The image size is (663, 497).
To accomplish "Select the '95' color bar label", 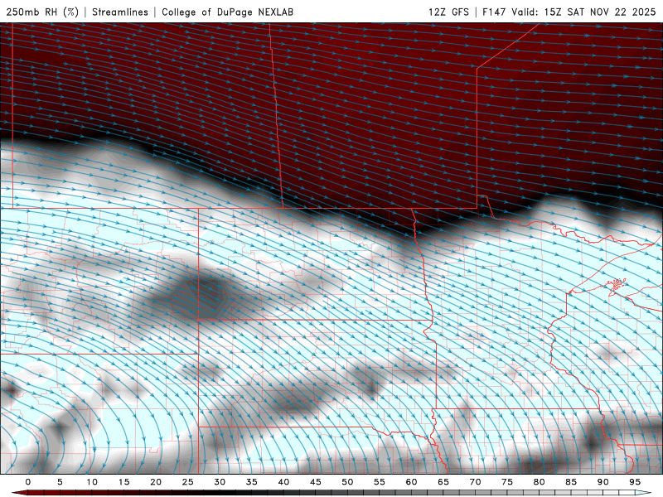I will (x=635, y=482).
